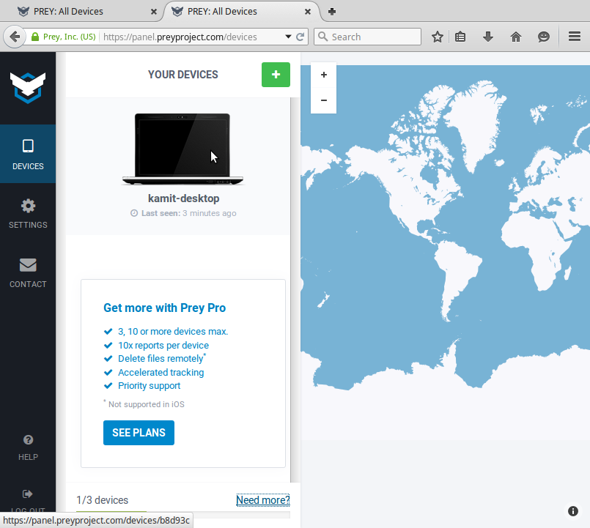The width and height of the screenshot is (590, 528).
Task: Click the Last seen: 3 minutes ago text
Action: (x=189, y=213)
